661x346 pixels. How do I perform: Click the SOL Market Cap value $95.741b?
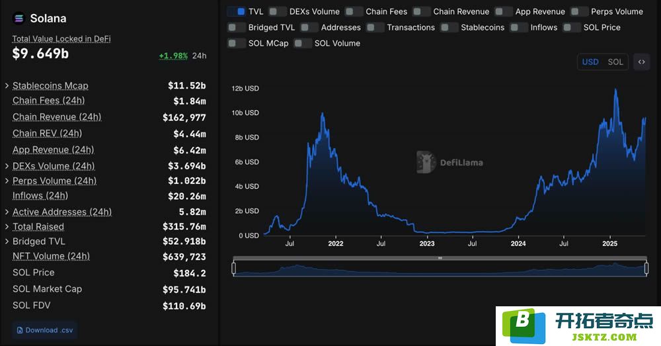(x=184, y=290)
